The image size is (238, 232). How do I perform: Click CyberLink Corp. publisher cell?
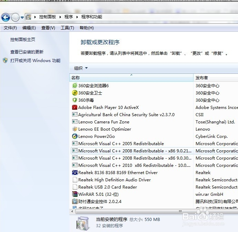pyautogui.click(x=211, y=137)
